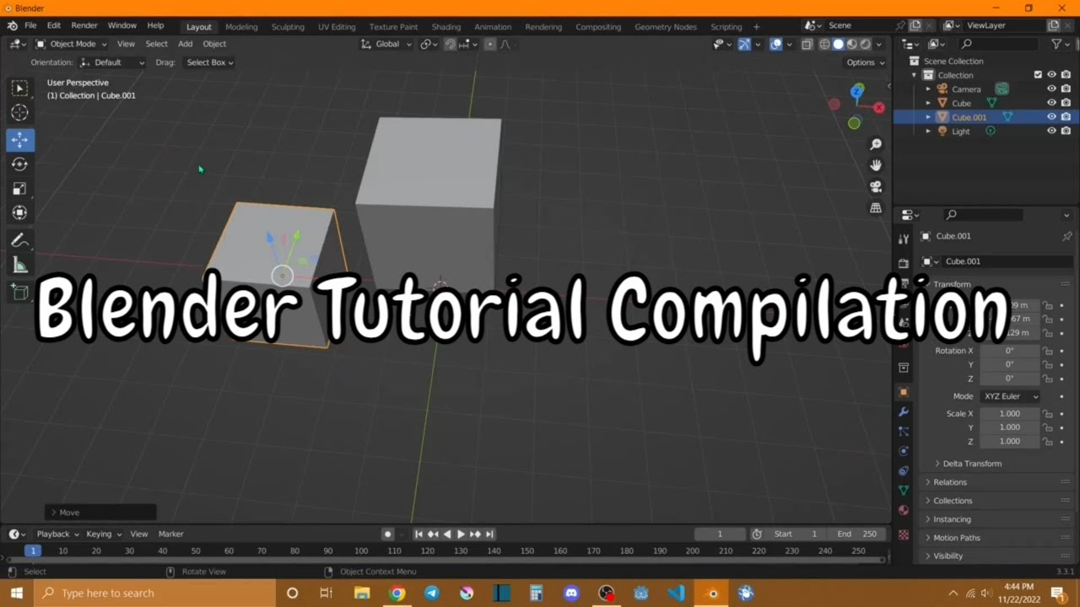1080x607 pixels.
Task: Toggle the camera view icon
Action: coord(876,186)
